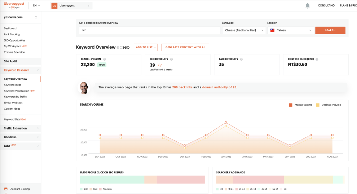This screenshot has height=194, width=357.
Task: Click the green SEO legend swatch
Action: [81, 189]
